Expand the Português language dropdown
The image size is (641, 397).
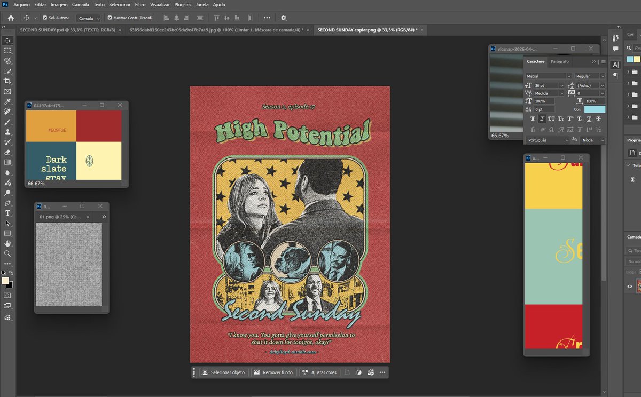point(547,140)
